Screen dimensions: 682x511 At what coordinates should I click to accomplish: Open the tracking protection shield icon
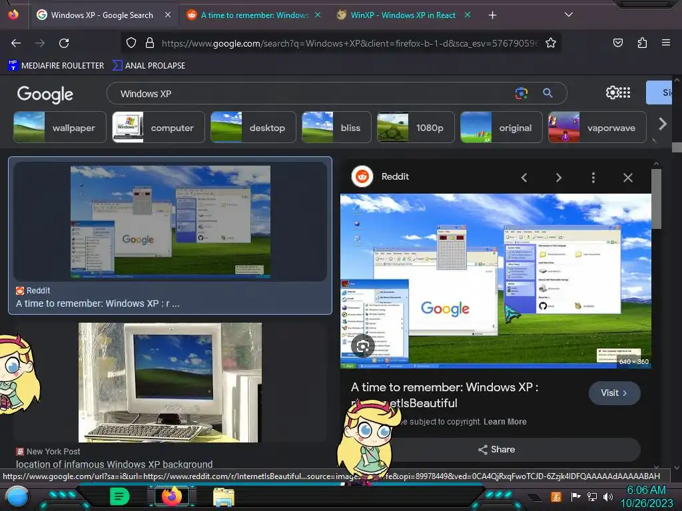coord(131,43)
